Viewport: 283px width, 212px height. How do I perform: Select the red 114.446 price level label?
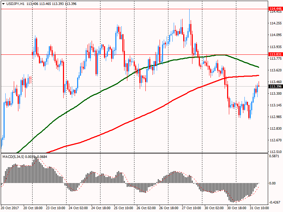tap(276, 8)
